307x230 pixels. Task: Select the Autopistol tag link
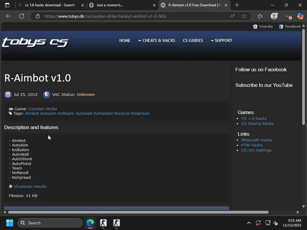pyautogui.click(x=103, y=113)
